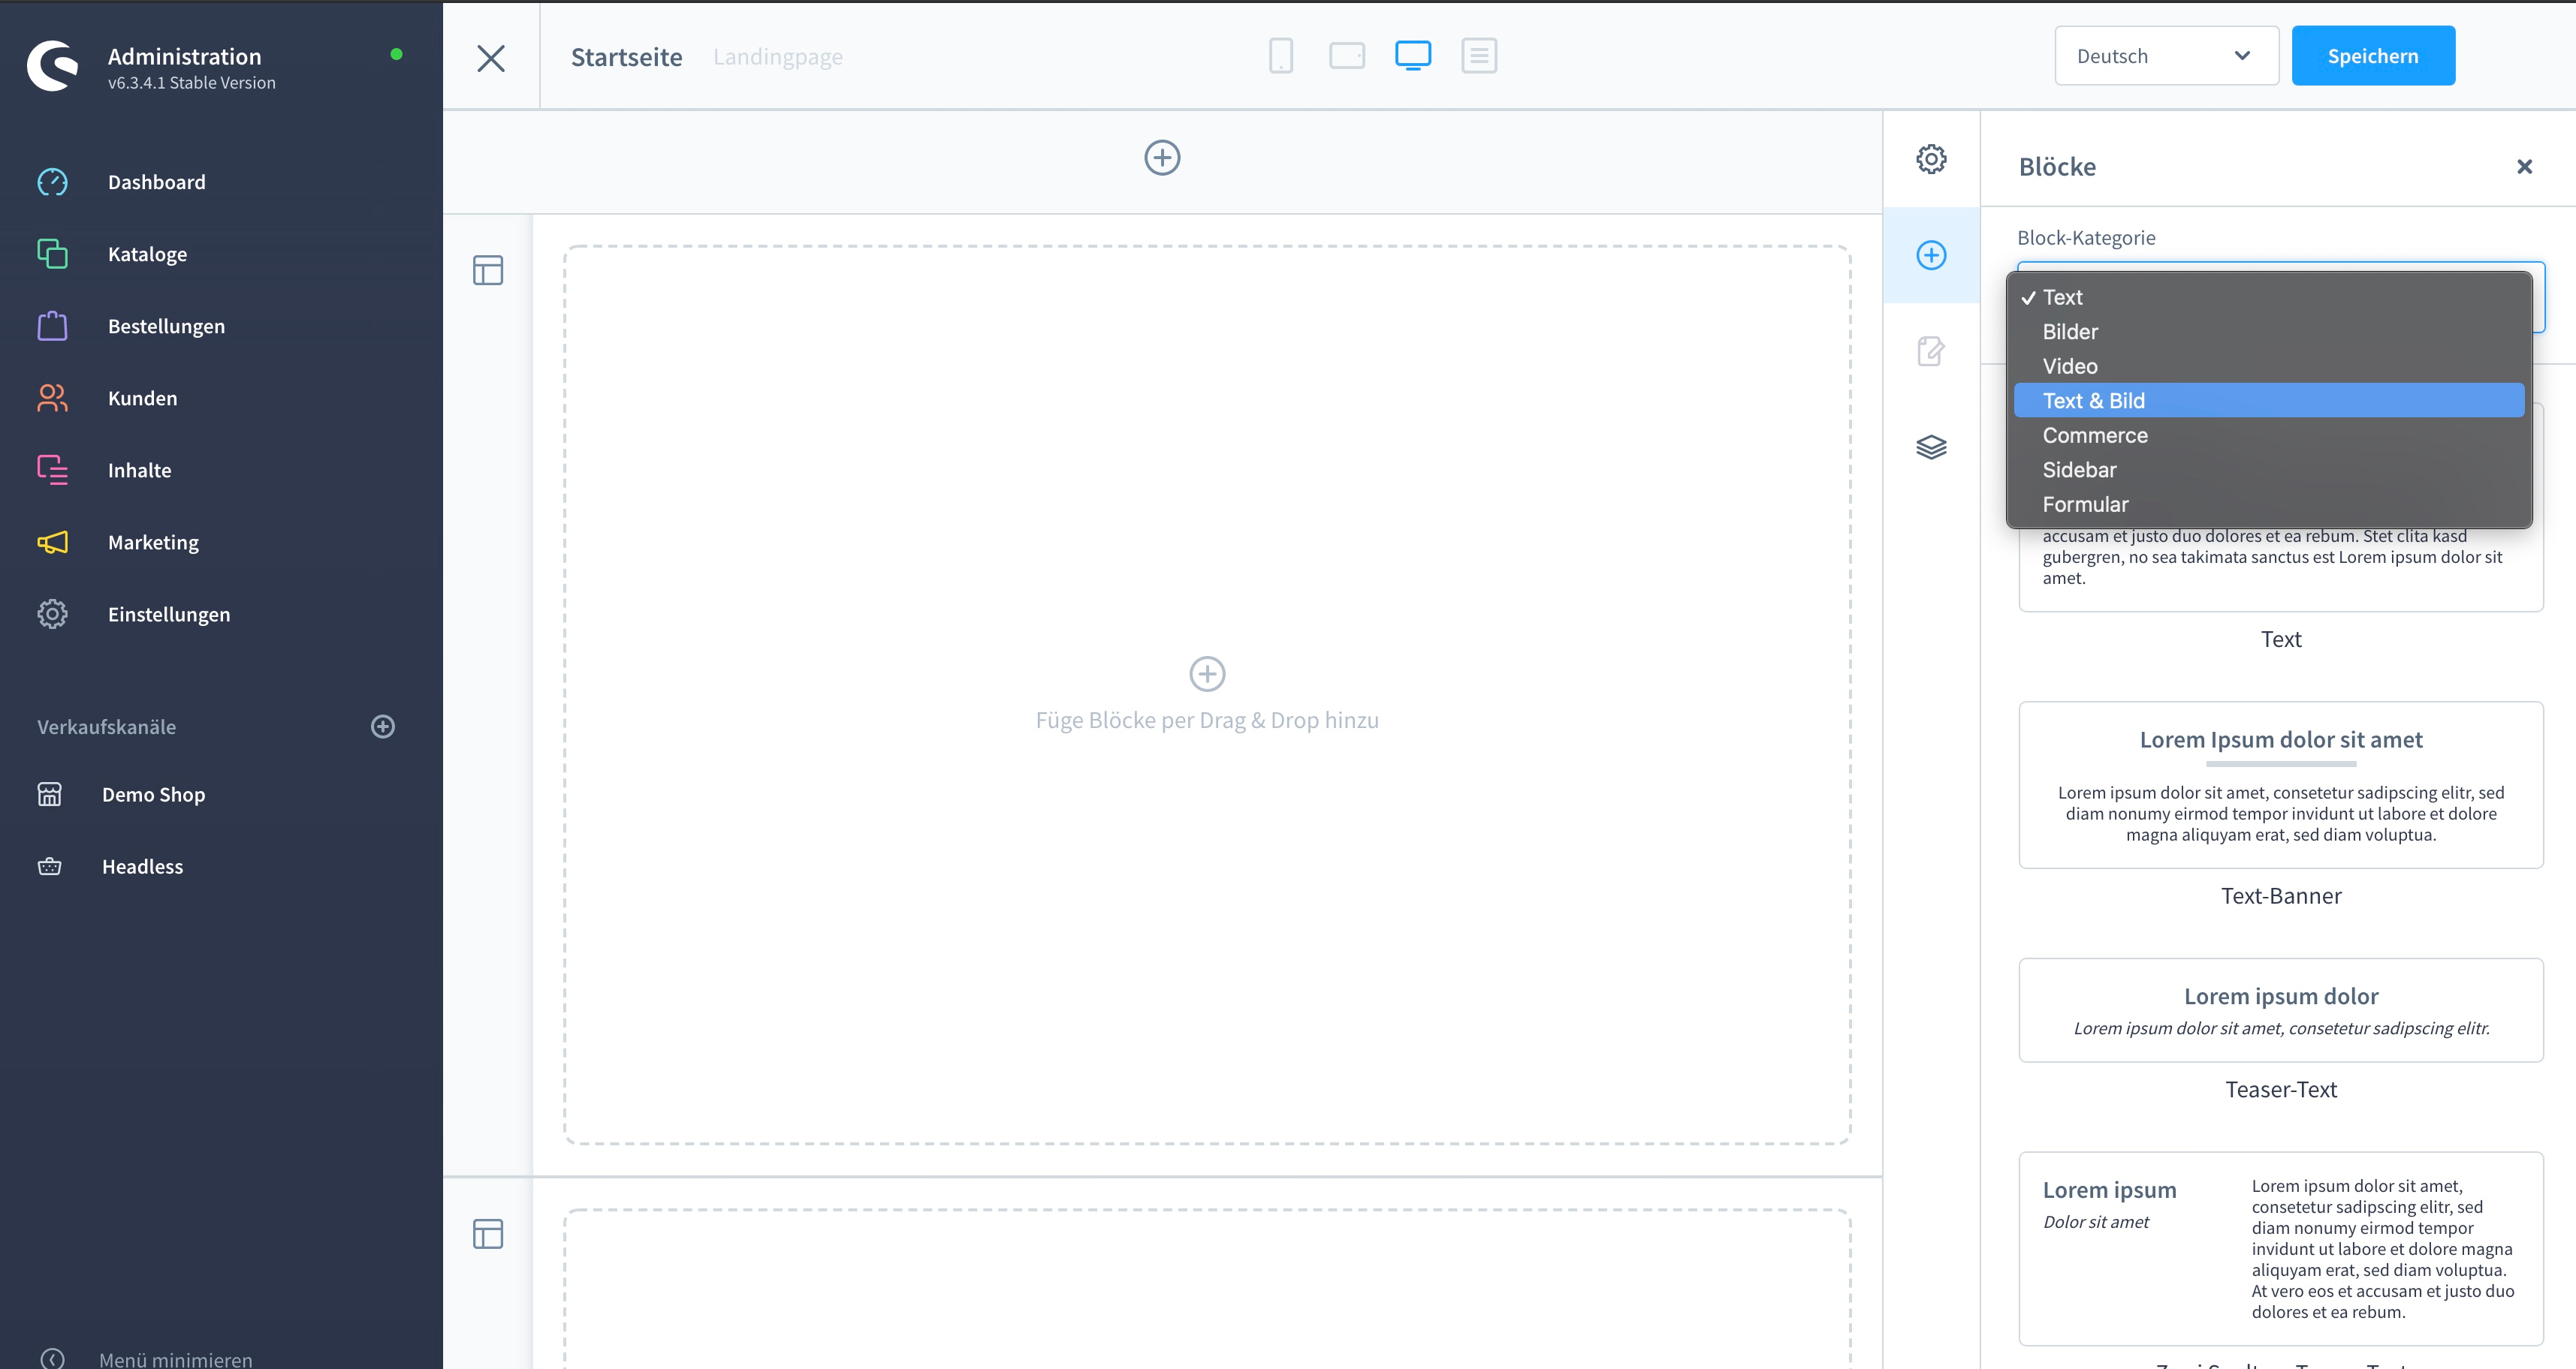Click the Inhalte content icon
Viewport: 2576px width, 1369px height.
click(x=52, y=470)
